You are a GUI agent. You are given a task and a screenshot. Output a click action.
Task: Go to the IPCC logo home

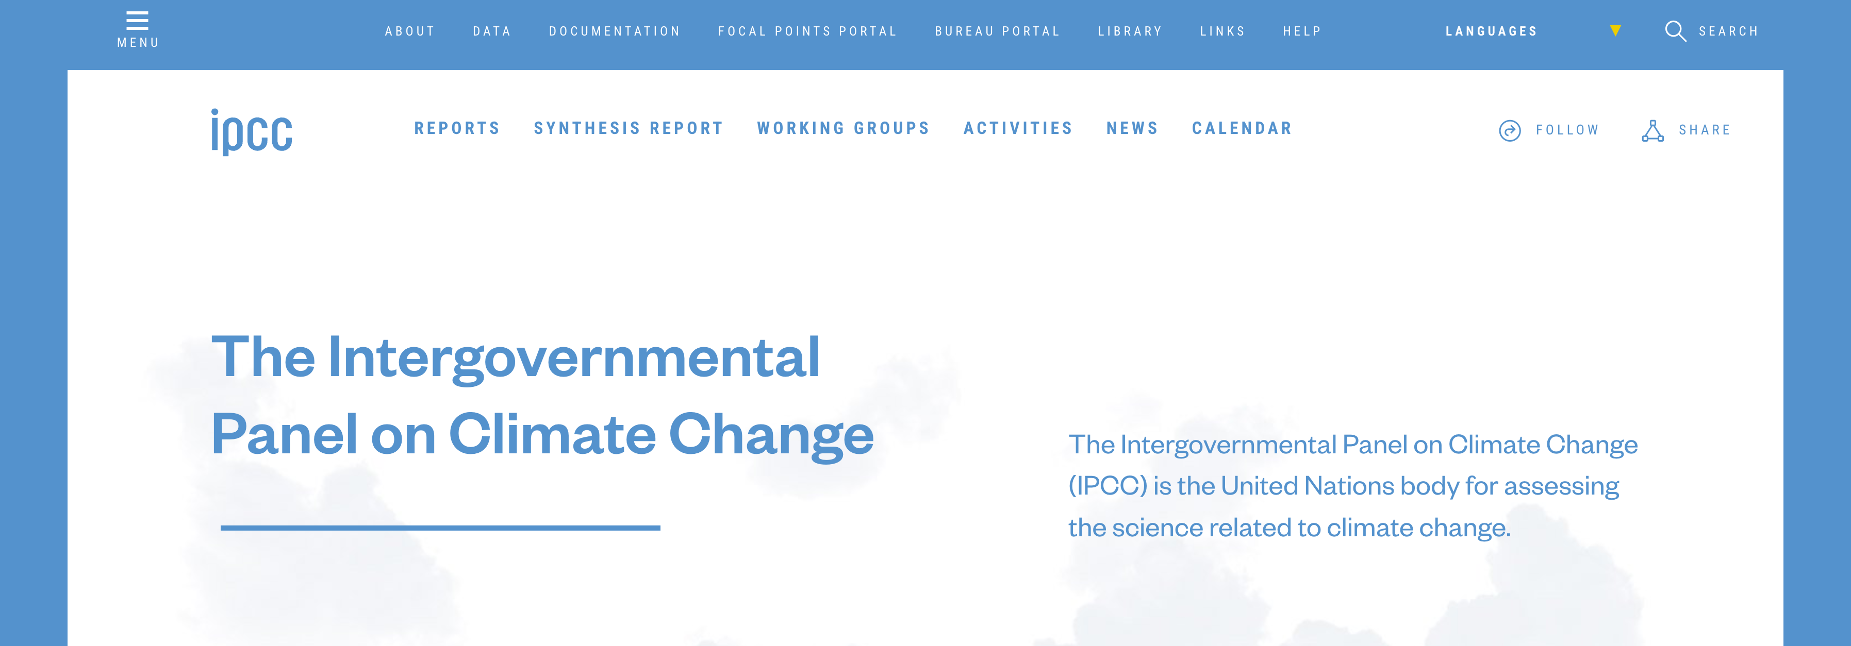(252, 132)
